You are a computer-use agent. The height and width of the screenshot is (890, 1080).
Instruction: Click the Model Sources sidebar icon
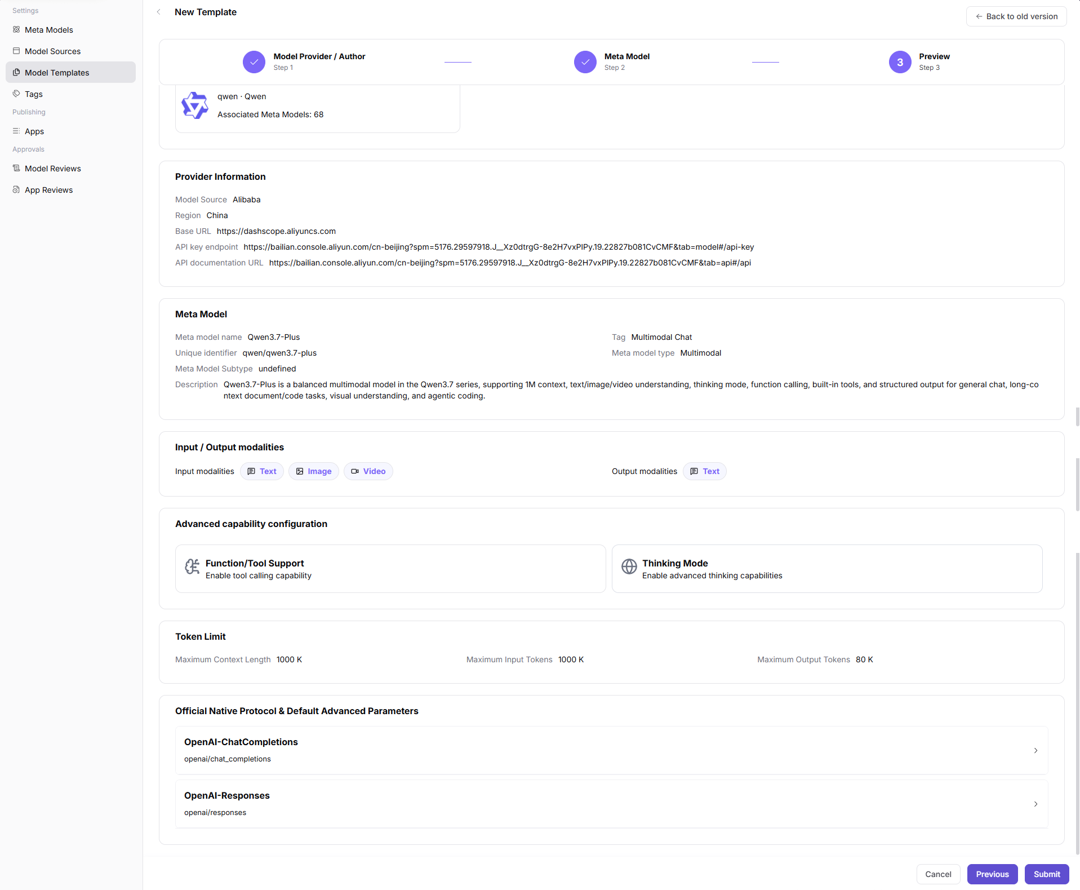(16, 51)
